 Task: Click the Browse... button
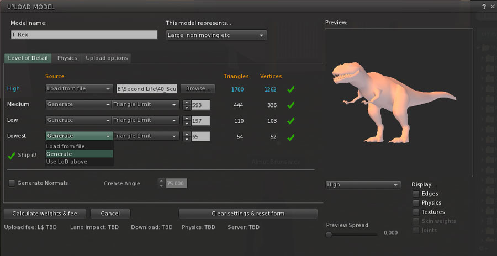click(197, 89)
